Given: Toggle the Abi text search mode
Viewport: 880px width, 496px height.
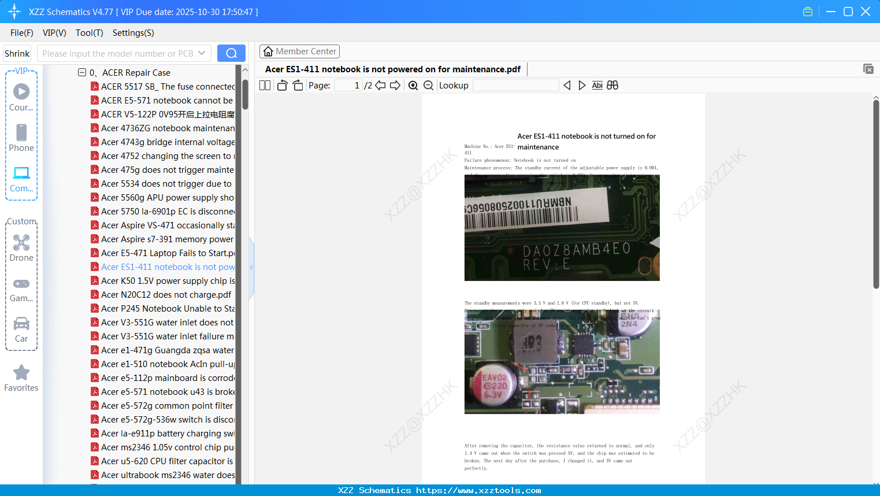Looking at the screenshot, I should [597, 85].
